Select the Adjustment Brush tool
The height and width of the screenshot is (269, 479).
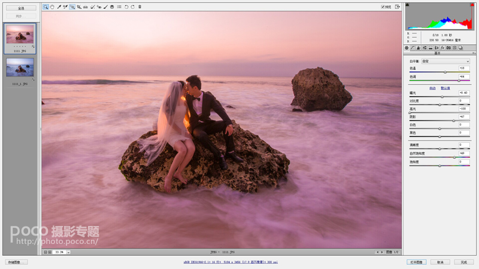(106, 7)
